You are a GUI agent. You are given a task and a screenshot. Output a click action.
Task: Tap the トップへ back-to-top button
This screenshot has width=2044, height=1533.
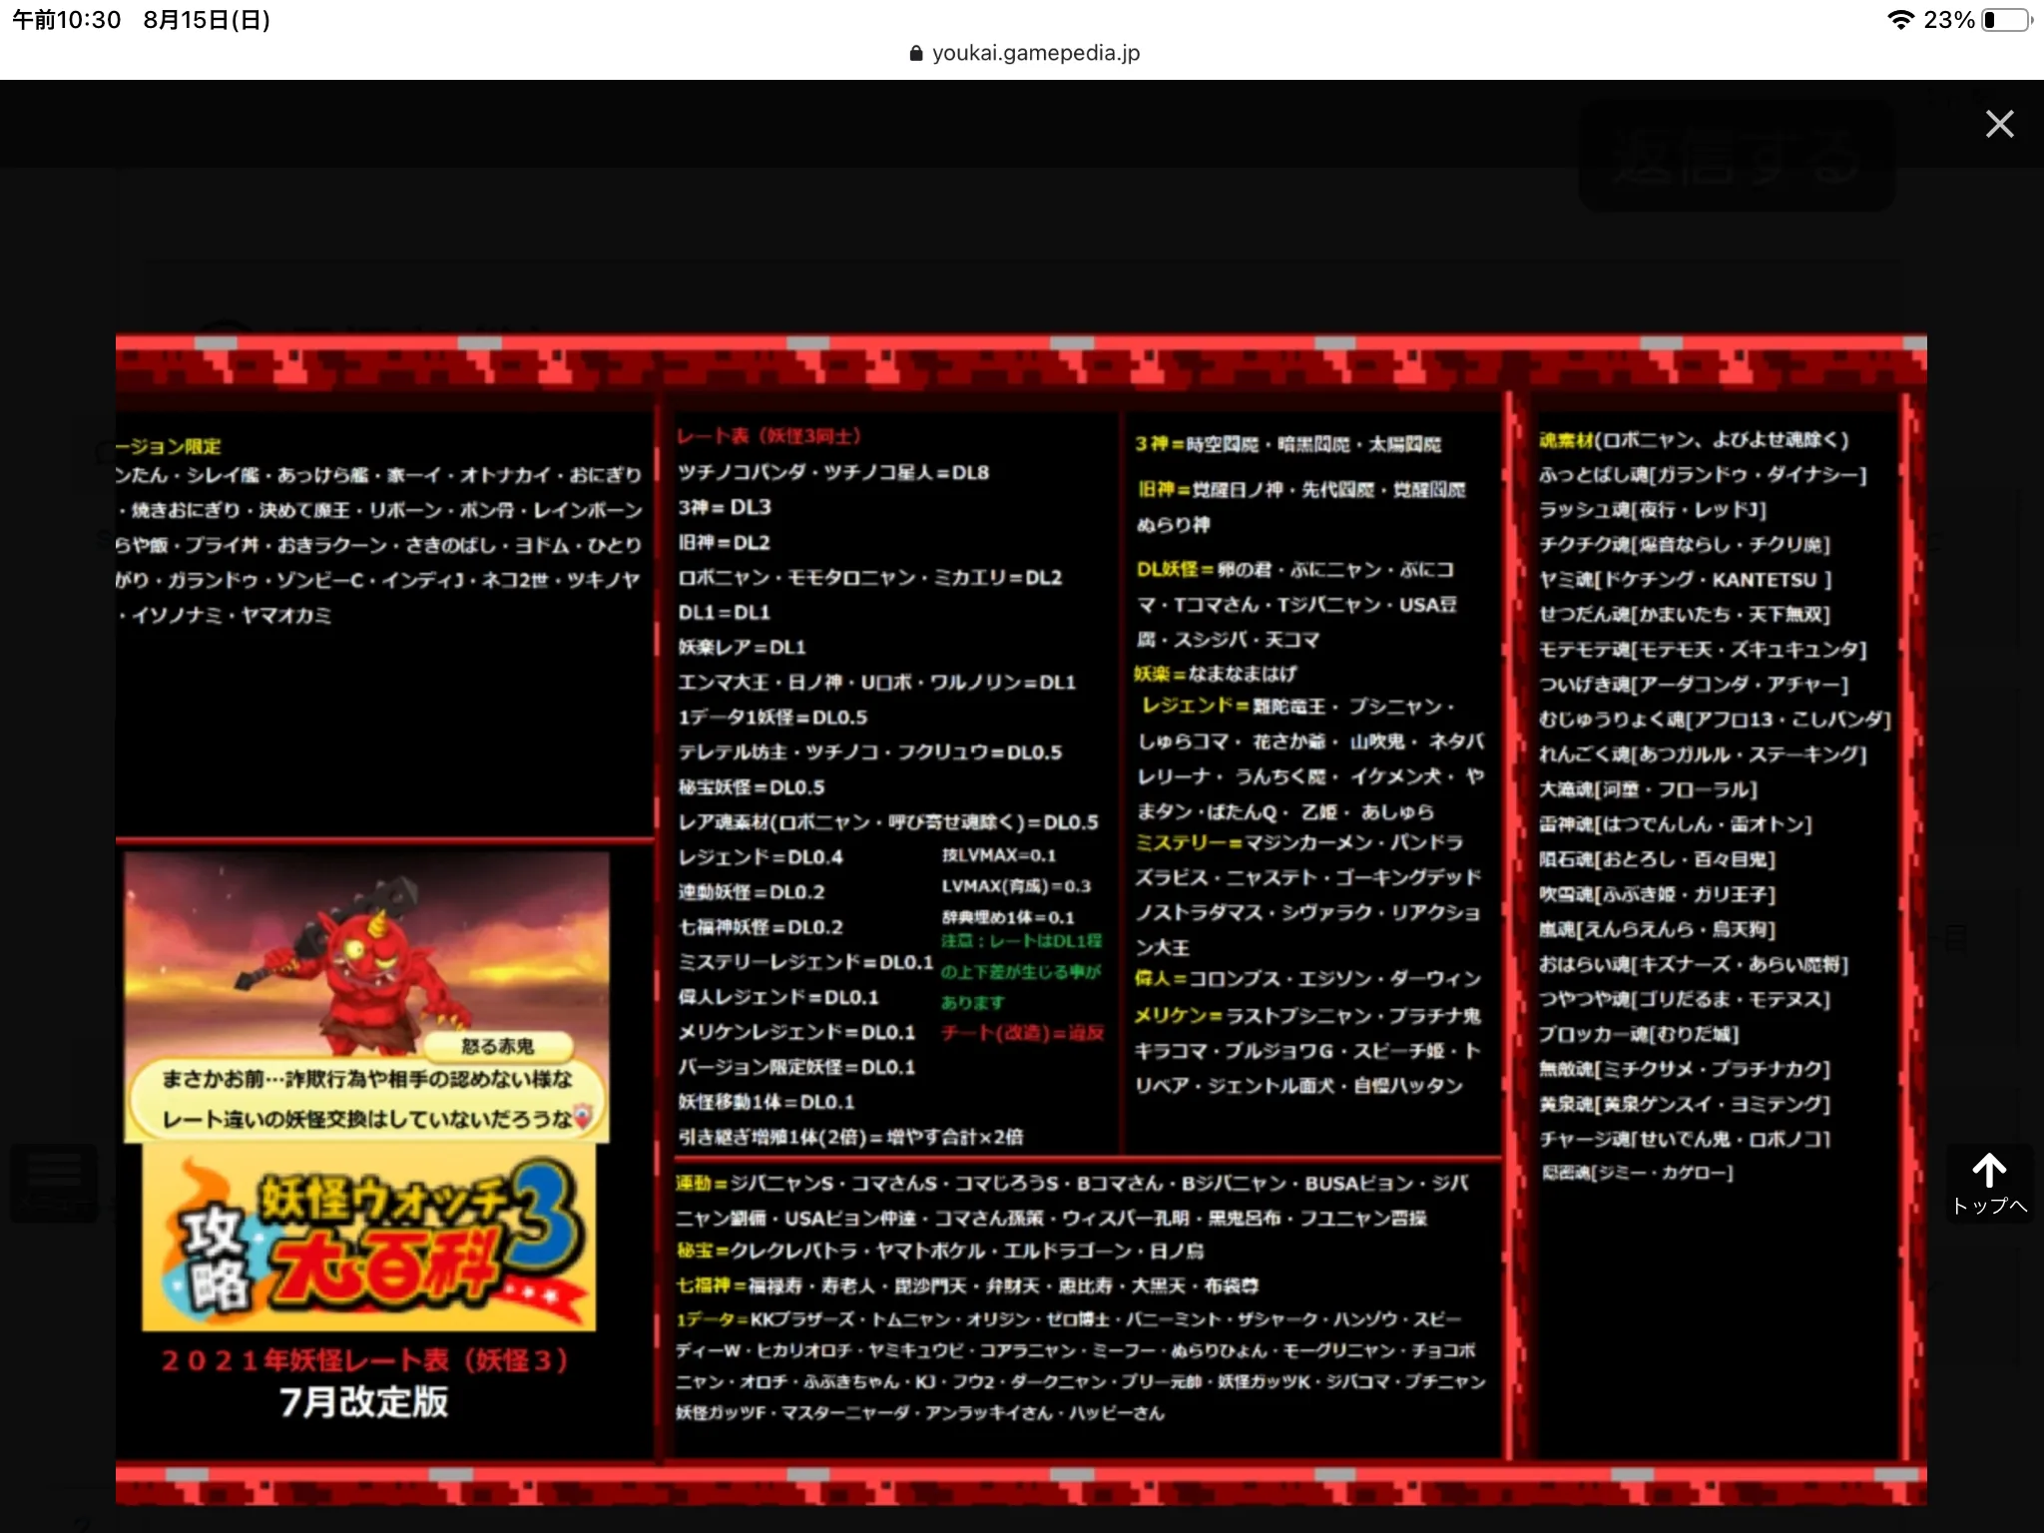[1989, 1185]
